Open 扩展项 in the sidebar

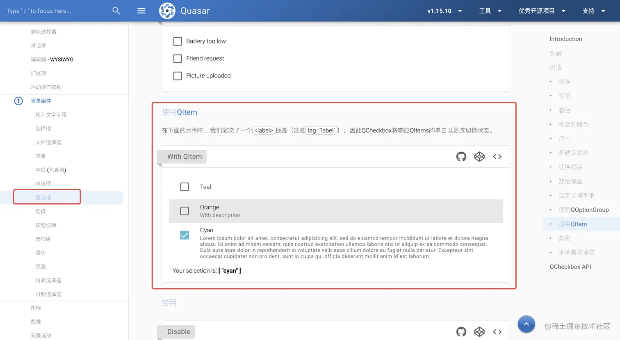[x=39, y=73]
